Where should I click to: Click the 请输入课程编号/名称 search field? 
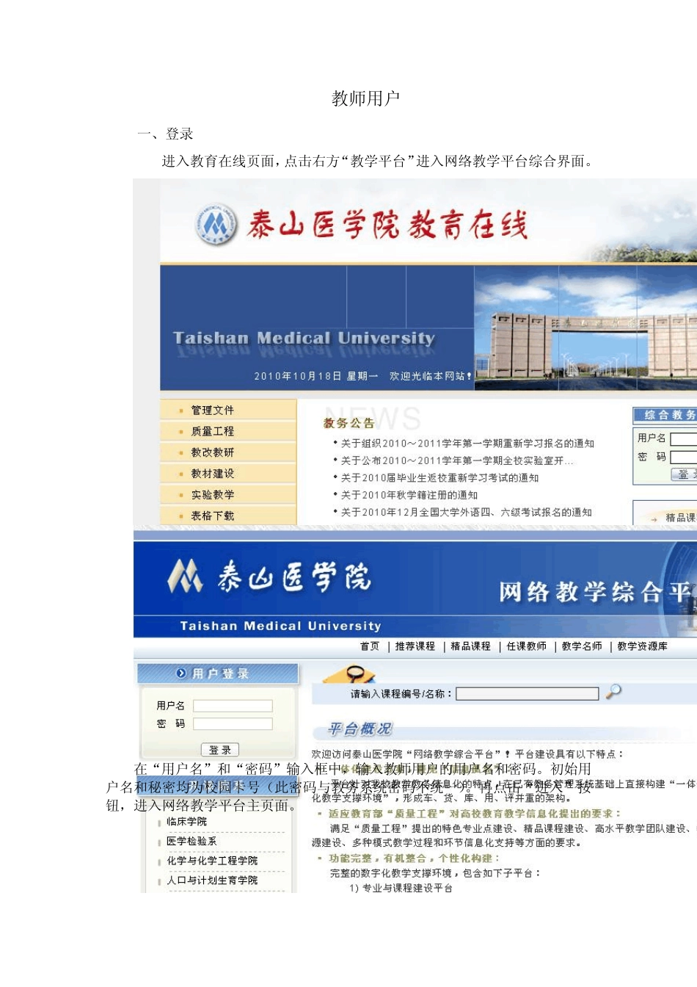[528, 693]
